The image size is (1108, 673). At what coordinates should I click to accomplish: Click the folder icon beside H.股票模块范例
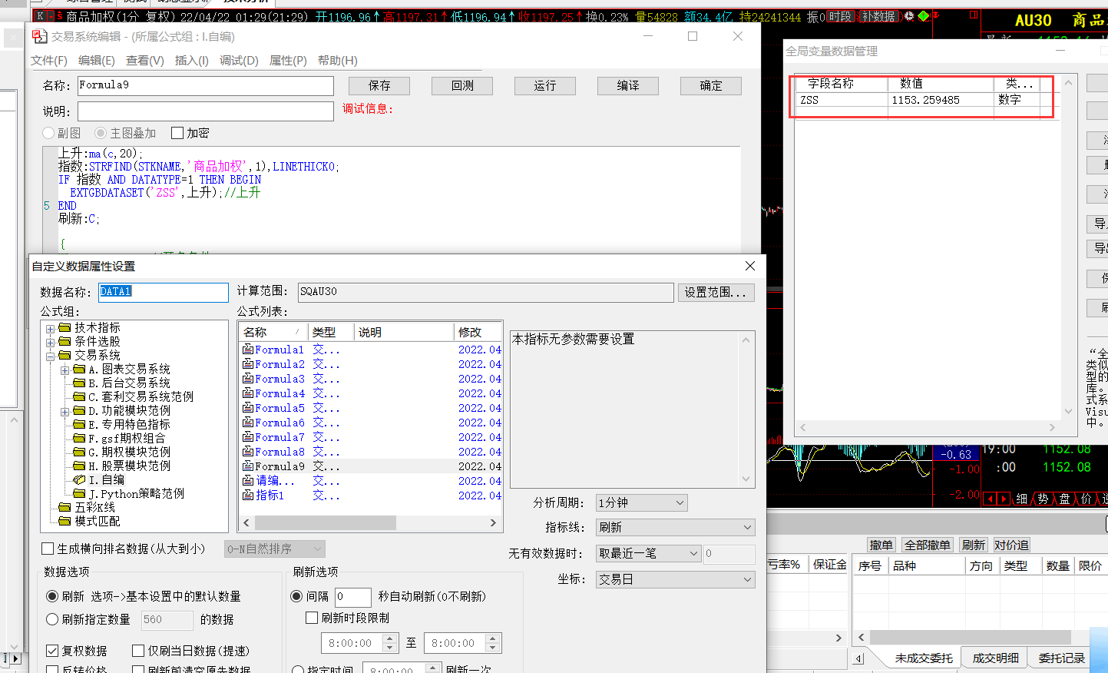click(79, 466)
